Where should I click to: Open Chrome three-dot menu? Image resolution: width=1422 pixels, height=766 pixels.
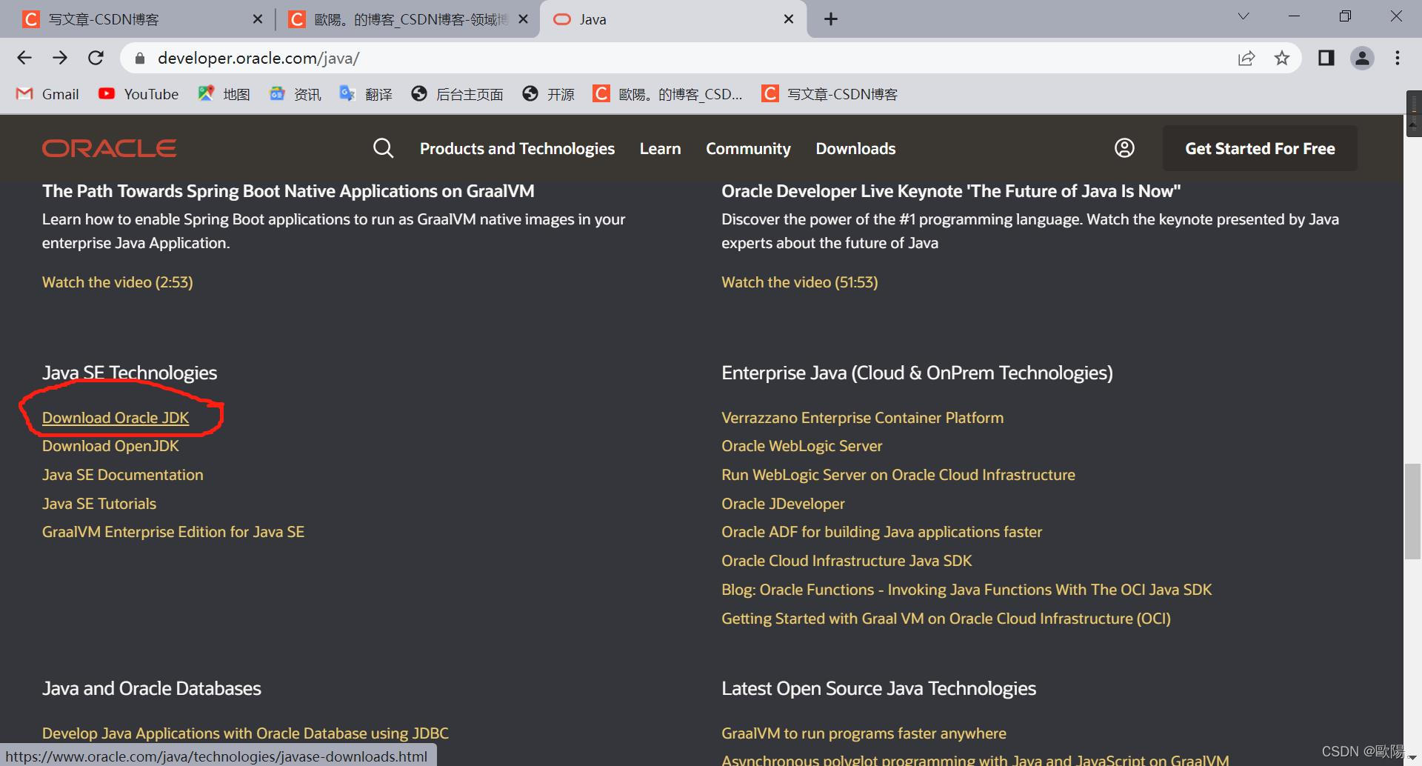point(1398,58)
